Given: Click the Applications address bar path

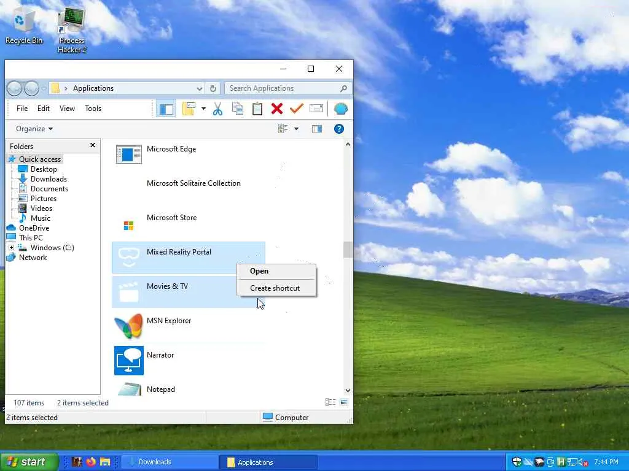Looking at the screenshot, I should 93,88.
